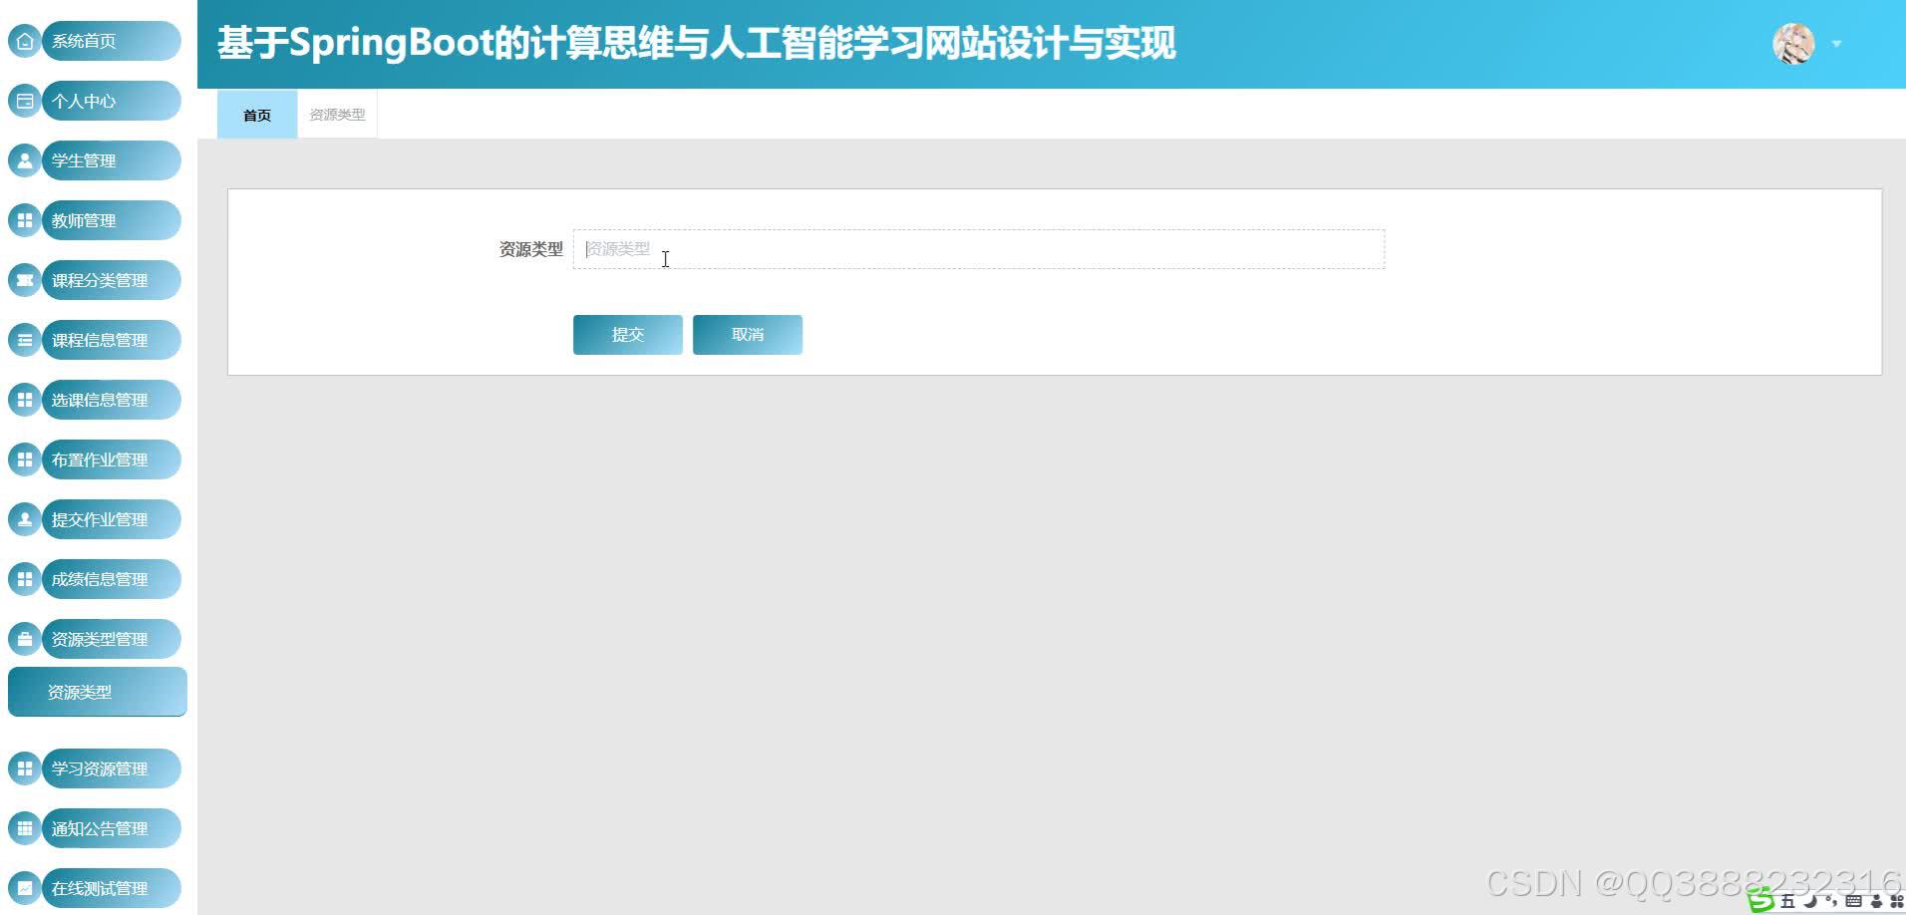Click the user avatar thumbnail
Viewport: 1906px width, 915px height.
click(1794, 44)
